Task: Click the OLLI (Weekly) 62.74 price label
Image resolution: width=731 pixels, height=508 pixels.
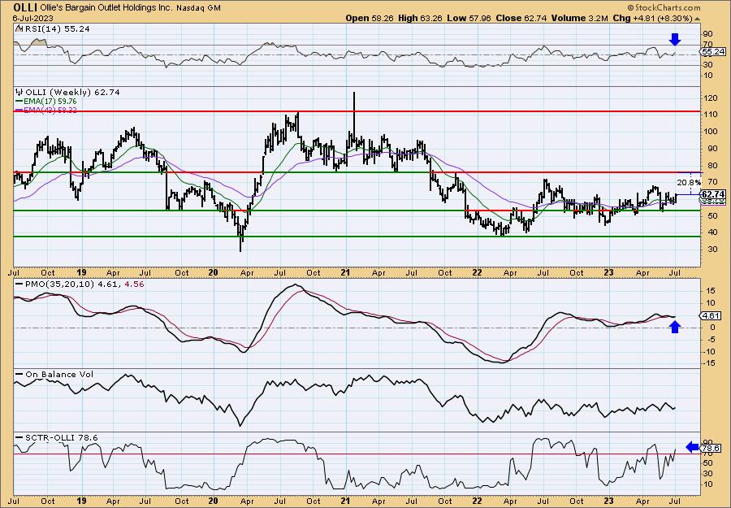Action: 71,93
